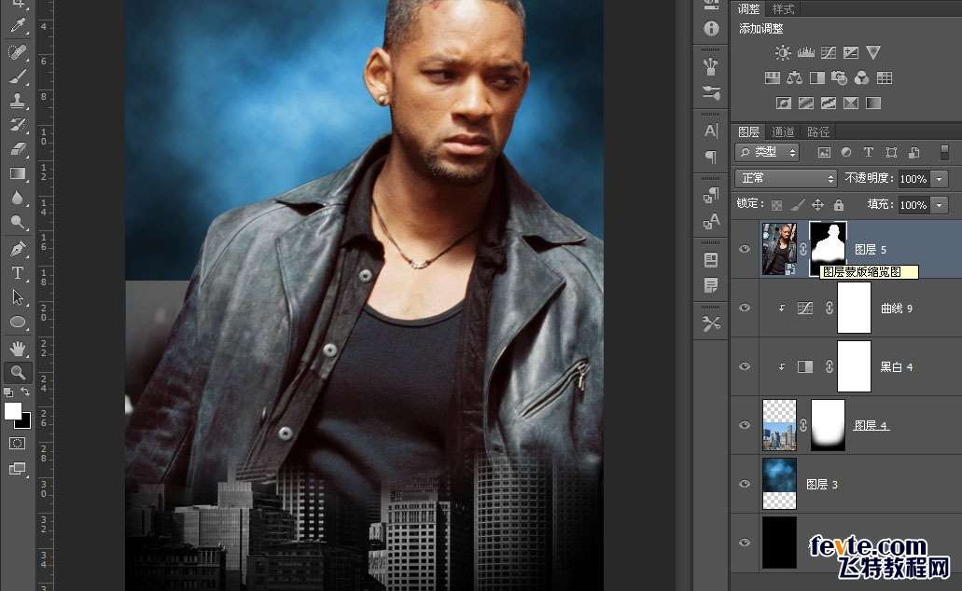This screenshot has width=962, height=591.
Task: Open the Brush panel icon
Action: pos(711,92)
